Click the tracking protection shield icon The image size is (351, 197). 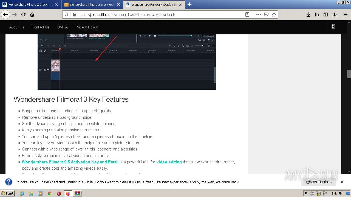click(x=66, y=15)
